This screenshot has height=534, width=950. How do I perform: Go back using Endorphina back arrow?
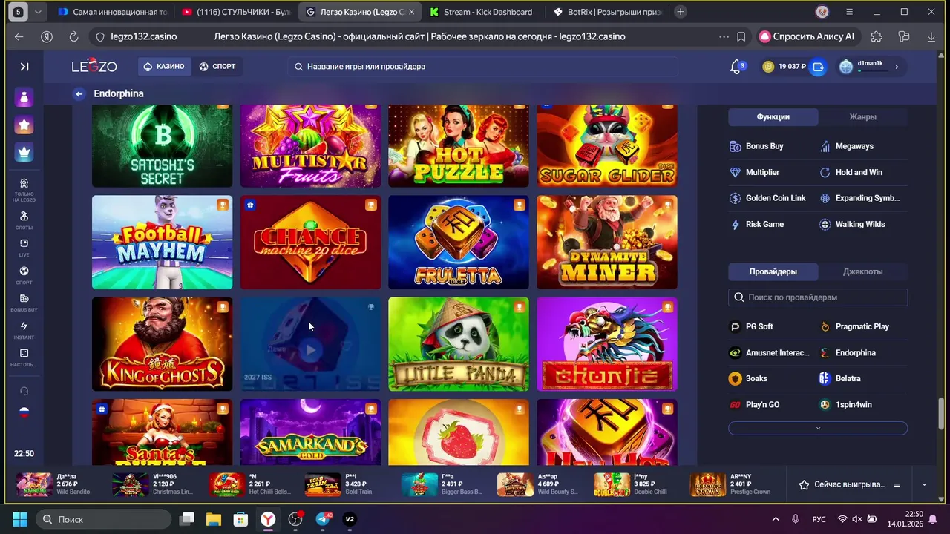(x=79, y=93)
